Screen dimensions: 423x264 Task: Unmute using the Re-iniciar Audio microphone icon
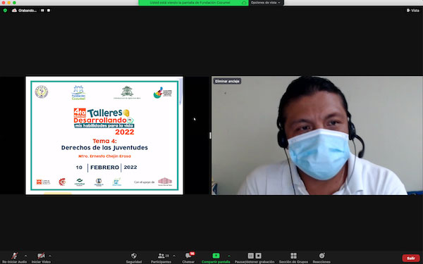click(x=15, y=256)
